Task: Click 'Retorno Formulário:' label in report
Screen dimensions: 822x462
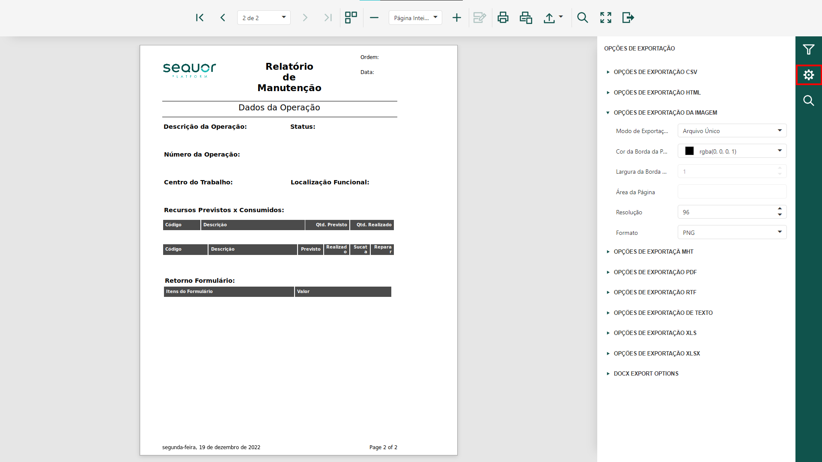Action: [x=200, y=281]
